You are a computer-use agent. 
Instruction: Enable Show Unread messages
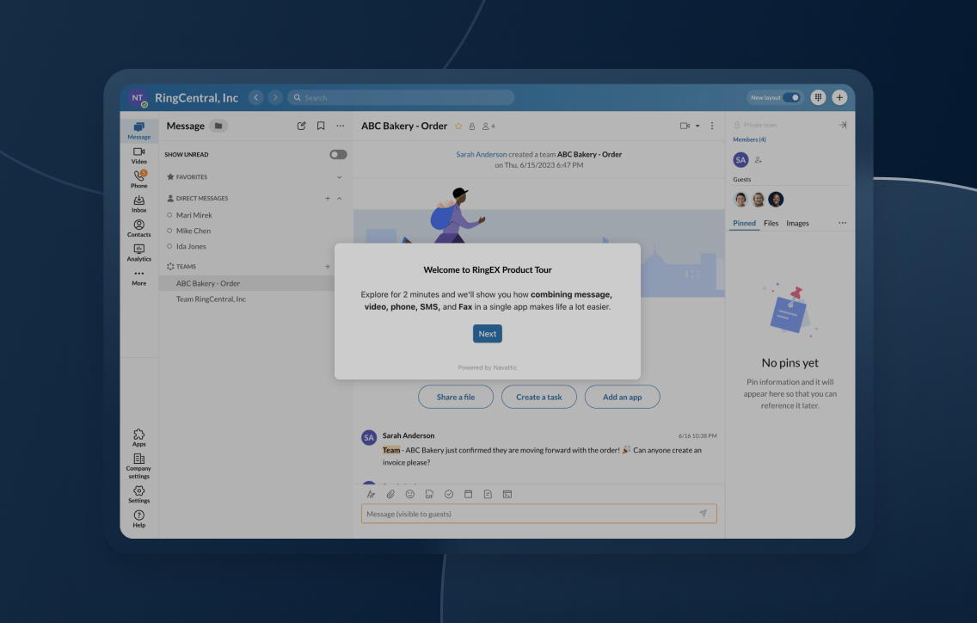click(x=337, y=154)
